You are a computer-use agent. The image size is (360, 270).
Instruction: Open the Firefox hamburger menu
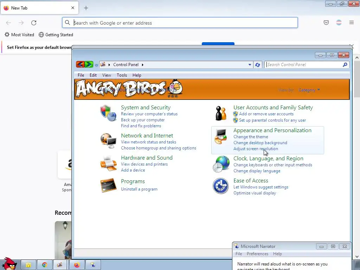[352, 22]
